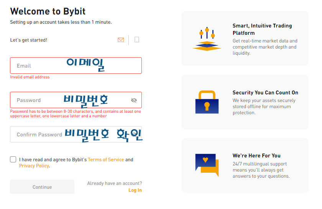Click 'We keep your assets securely' description
The height and width of the screenshot is (209, 322).
tap(264, 107)
